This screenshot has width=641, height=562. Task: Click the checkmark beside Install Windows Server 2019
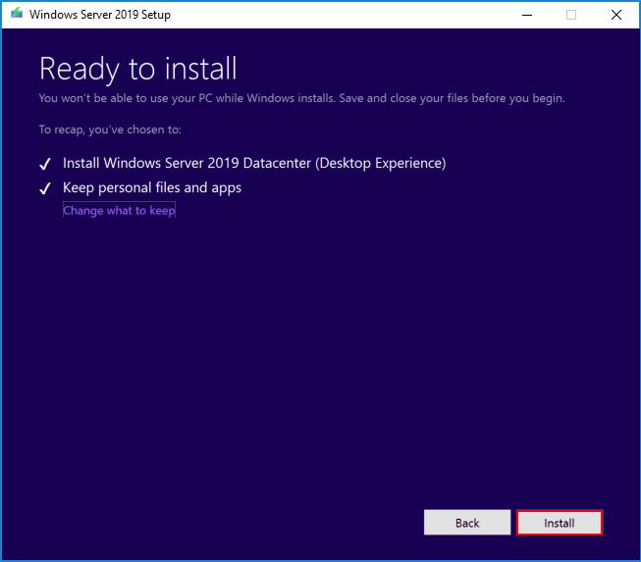coord(45,164)
